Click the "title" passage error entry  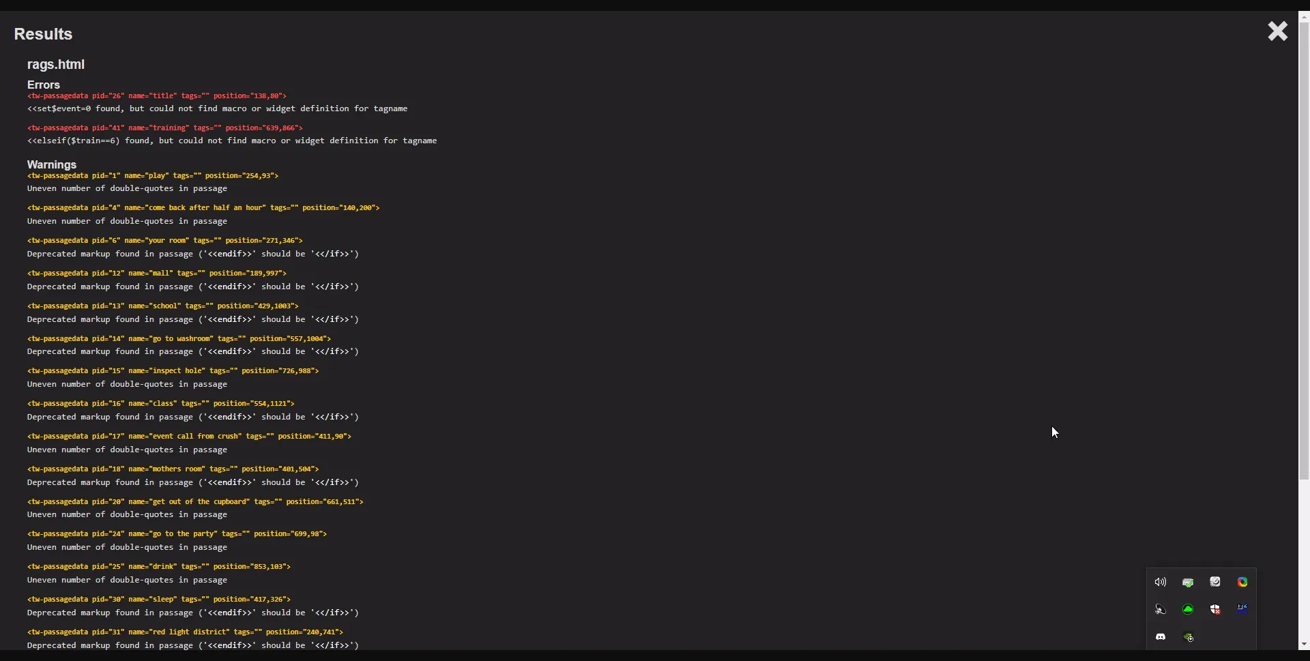pos(157,96)
